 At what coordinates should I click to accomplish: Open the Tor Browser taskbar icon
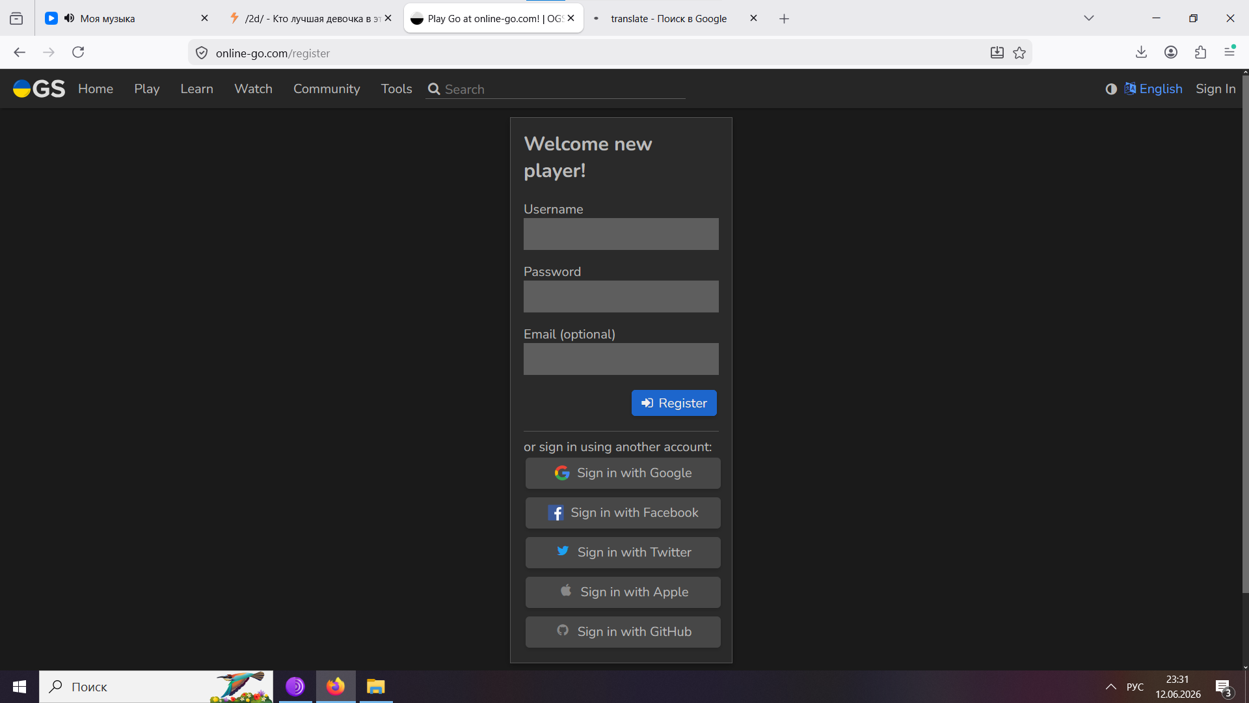(295, 687)
